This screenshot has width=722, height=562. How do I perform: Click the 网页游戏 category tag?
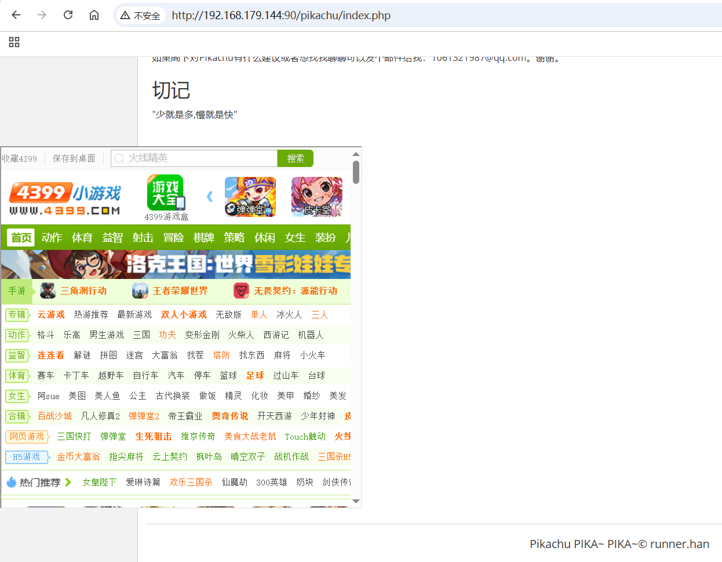(x=27, y=436)
